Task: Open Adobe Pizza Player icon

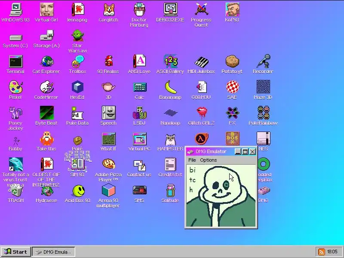Action: pyautogui.click(x=108, y=164)
